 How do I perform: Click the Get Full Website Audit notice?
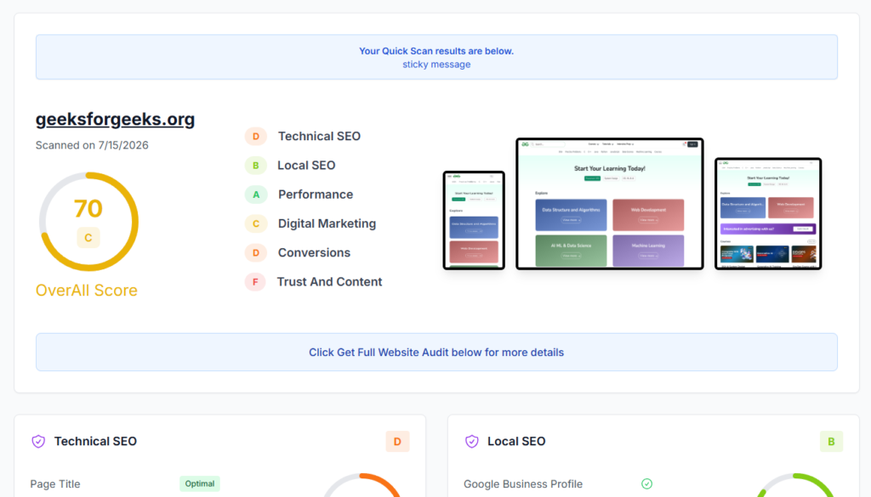pyautogui.click(x=436, y=353)
